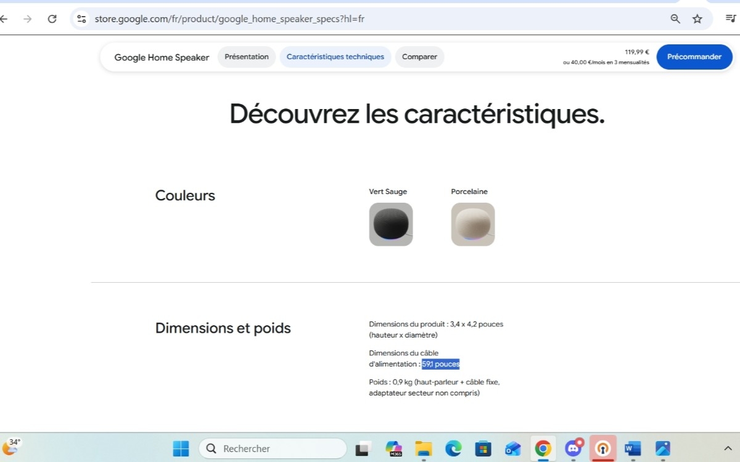Screen dimensions: 740x462
Task: Reload the current page
Action: (x=52, y=19)
